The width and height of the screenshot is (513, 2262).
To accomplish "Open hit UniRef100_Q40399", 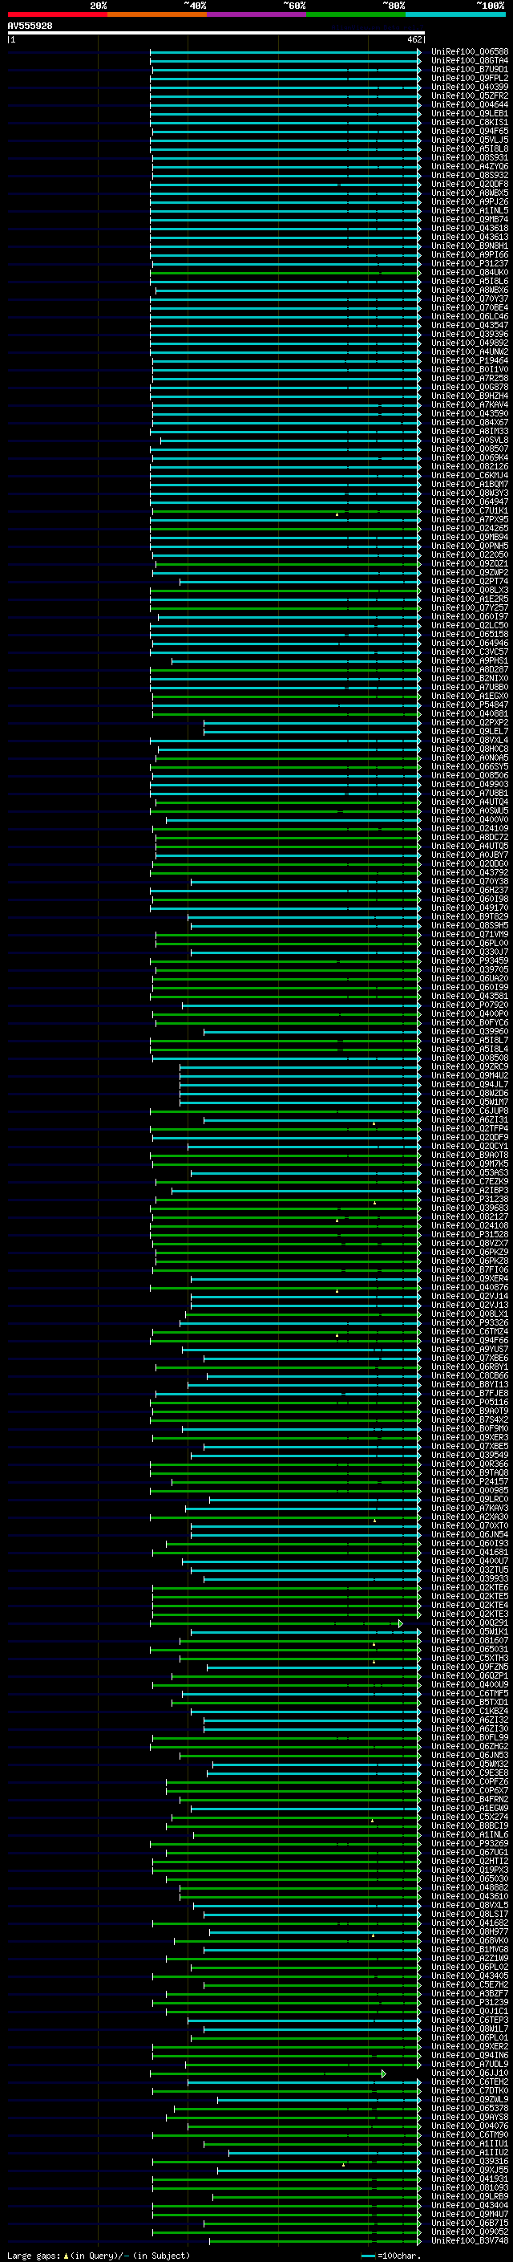I will 469,87.
